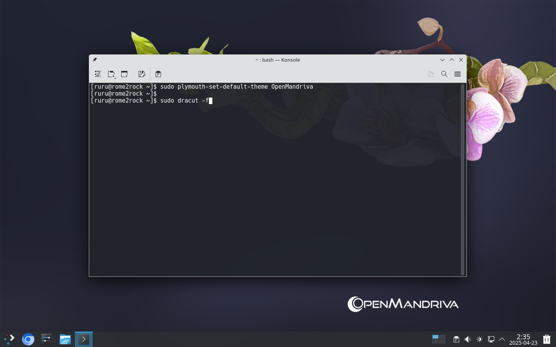Launch Chromium browser from the taskbar
Image resolution: width=556 pixels, height=347 pixels.
(28, 339)
